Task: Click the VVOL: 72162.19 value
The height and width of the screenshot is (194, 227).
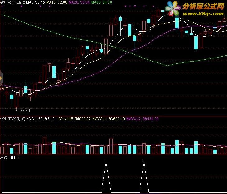Action: (41, 119)
